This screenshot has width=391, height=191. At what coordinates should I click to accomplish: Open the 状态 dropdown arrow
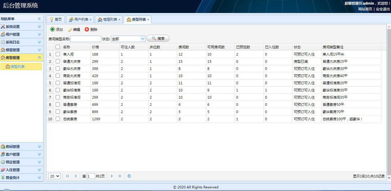143,39
